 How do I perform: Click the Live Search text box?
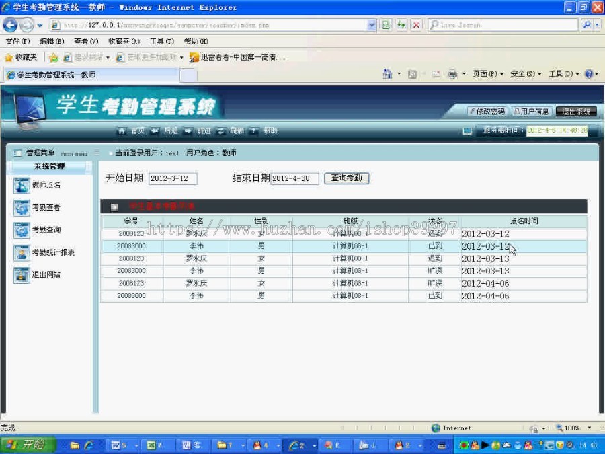(502, 25)
